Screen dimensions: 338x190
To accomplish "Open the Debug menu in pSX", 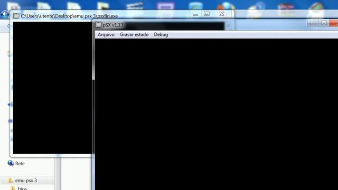I will coord(161,35).
